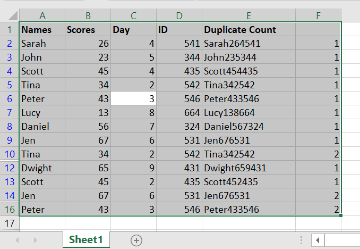Click empty cell A17
Viewport: 360px width, 249px height.
click(x=42, y=223)
